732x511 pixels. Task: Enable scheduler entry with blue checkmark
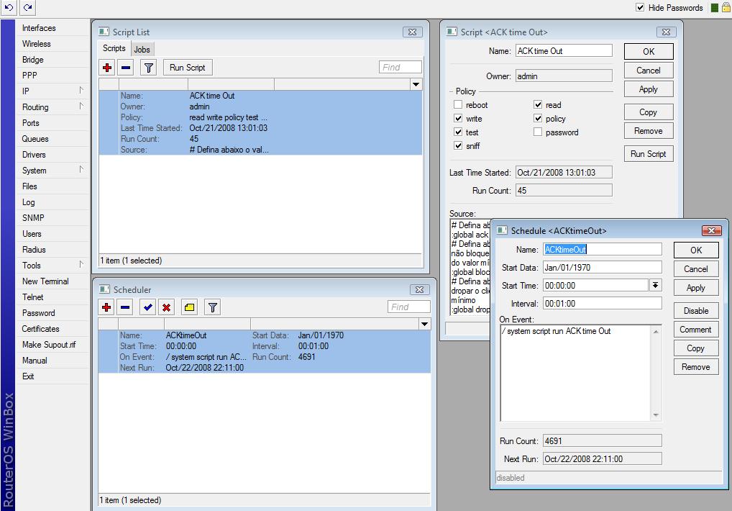tap(147, 307)
